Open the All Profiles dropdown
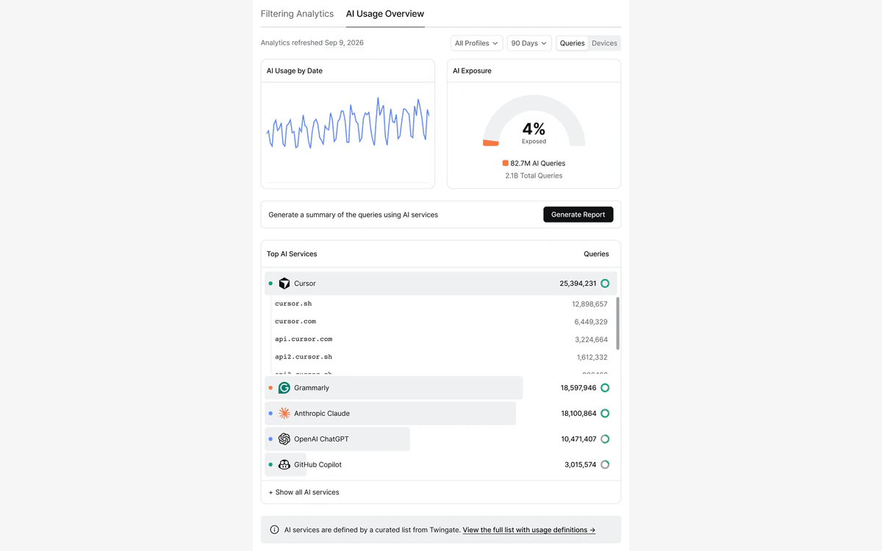Viewport: 882px width, 551px height. 477,43
